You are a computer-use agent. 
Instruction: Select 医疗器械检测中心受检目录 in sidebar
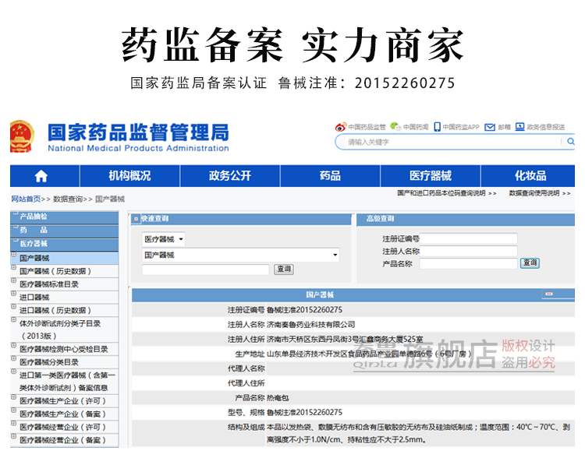(63, 349)
